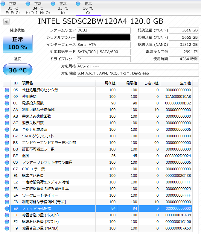
Task: Click status orb for ID E4 row
Action: click(7, 195)
